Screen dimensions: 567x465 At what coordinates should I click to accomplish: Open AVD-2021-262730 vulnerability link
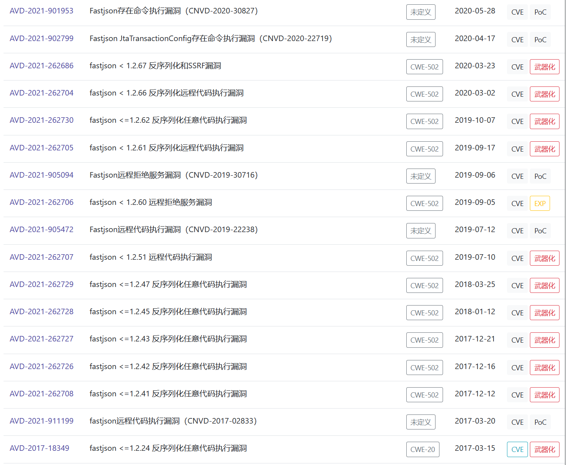coord(41,120)
